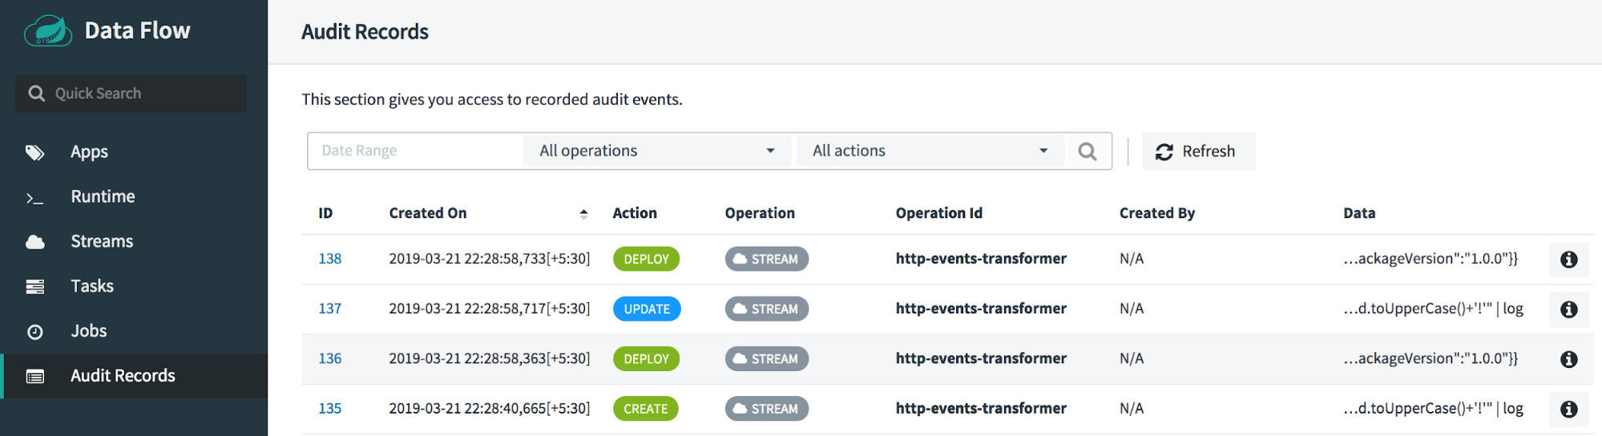This screenshot has width=1602, height=436.
Task: Go to the Tasks section
Action: tap(92, 286)
